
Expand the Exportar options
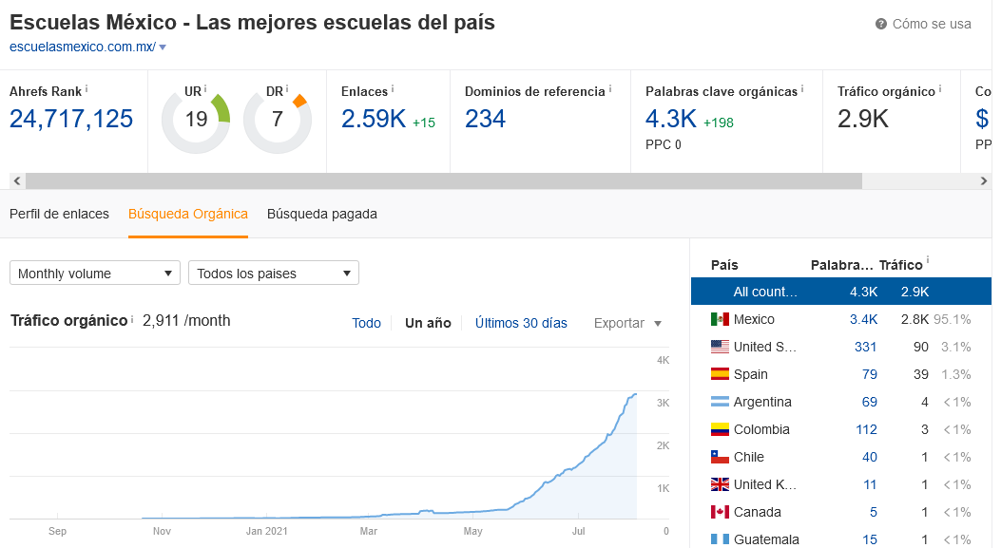click(x=626, y=323)
